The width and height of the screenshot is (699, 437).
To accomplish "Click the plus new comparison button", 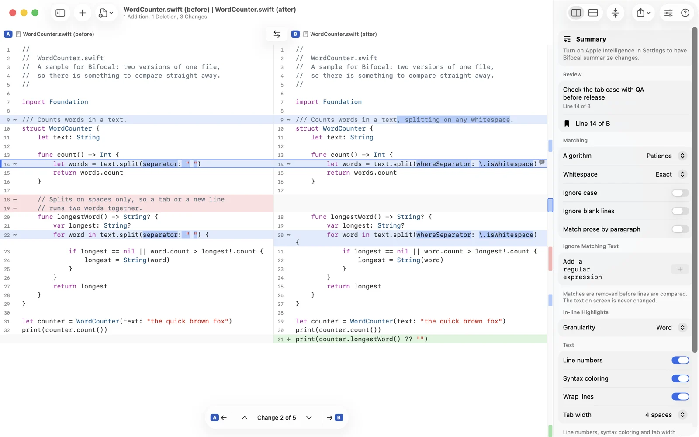I will click(x=82, y=13).
